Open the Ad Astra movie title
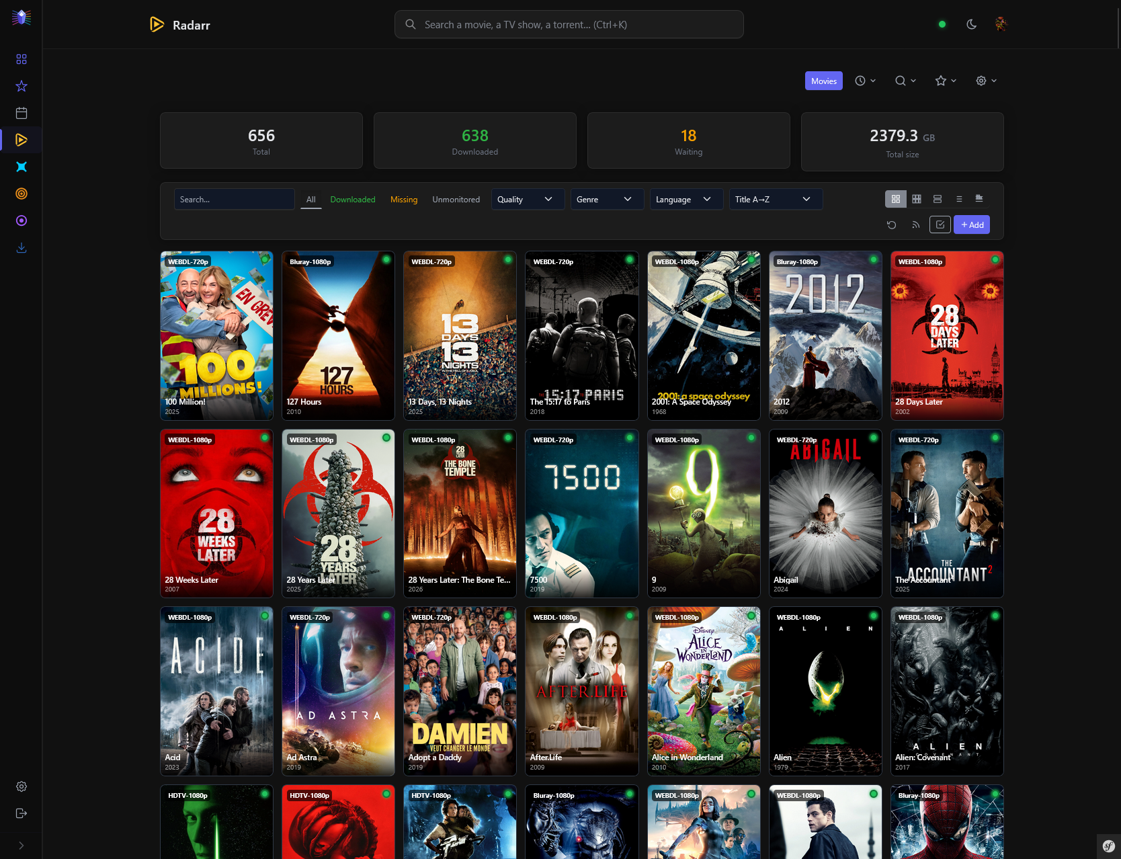 point(302,758)
